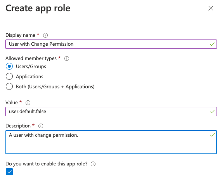222x179 pixels.
Task: Click the green checkmark in Display name field
Action: coord(212,44)
